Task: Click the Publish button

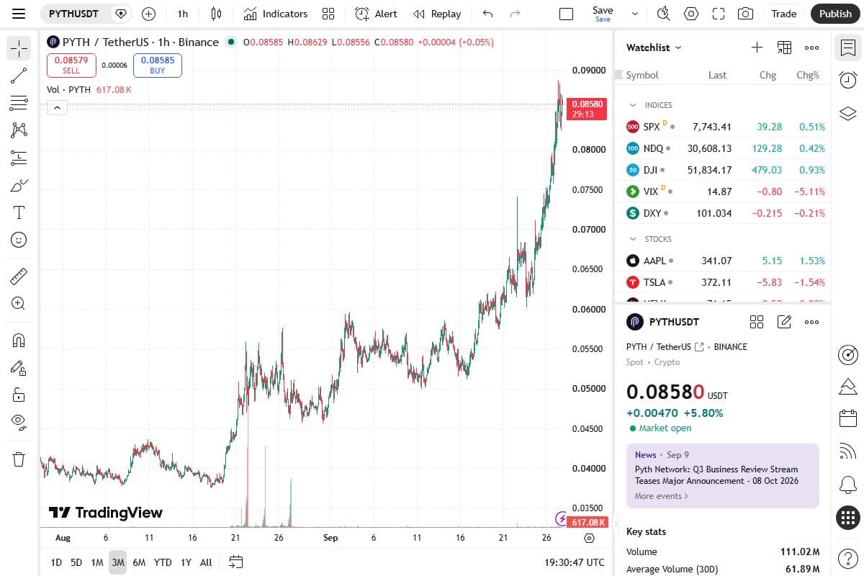Action: (835, 14)
